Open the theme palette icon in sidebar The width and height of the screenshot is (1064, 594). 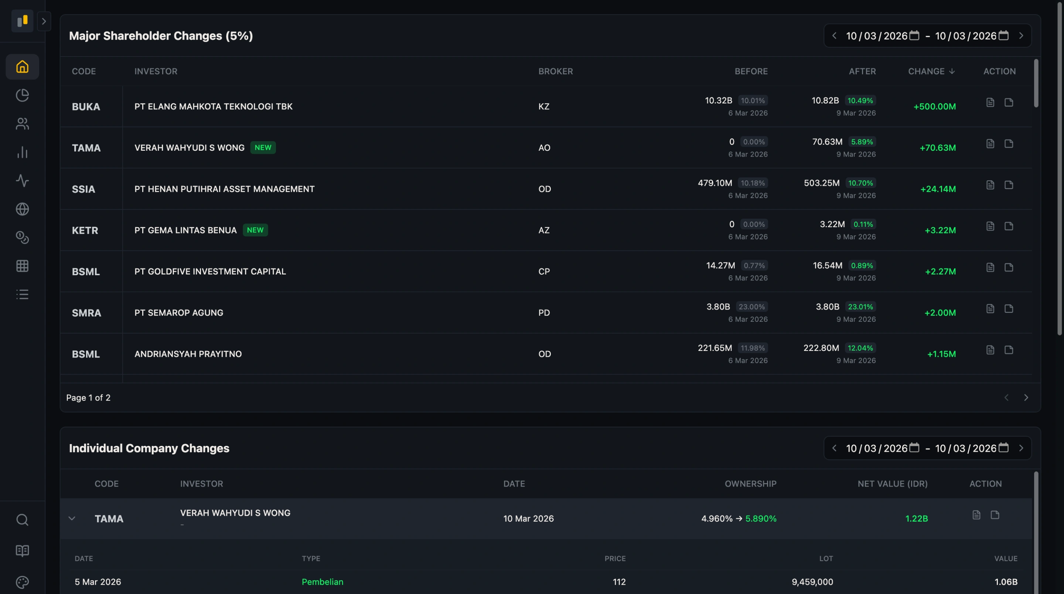[22, 582]
